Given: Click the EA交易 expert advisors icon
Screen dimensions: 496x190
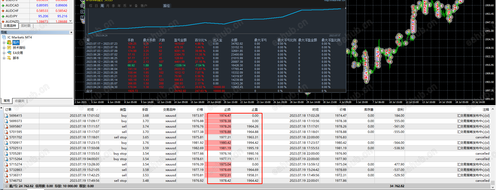Looking at the screenshot, I should tap(9, 53).
